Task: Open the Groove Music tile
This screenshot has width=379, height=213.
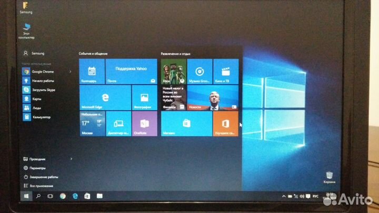Action: (x=200, y=72)
